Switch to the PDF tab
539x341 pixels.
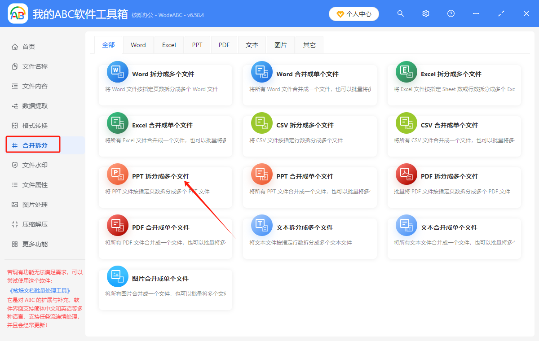coord(224,45)
